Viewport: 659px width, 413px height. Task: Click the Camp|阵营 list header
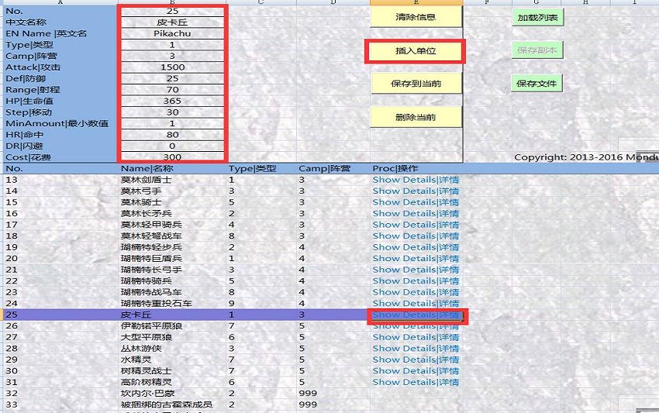(323, 168)
